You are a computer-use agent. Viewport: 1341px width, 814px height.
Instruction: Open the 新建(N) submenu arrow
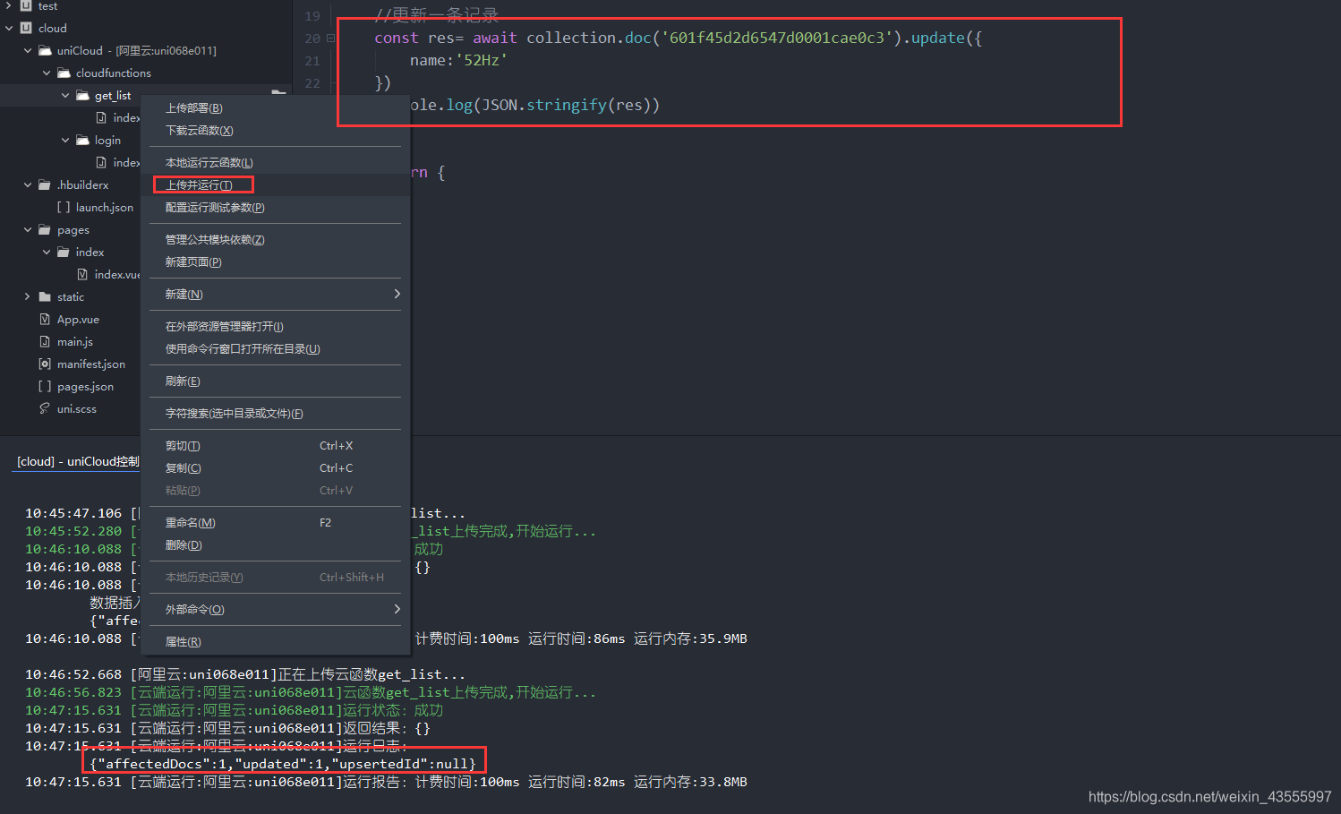[397, 294]
